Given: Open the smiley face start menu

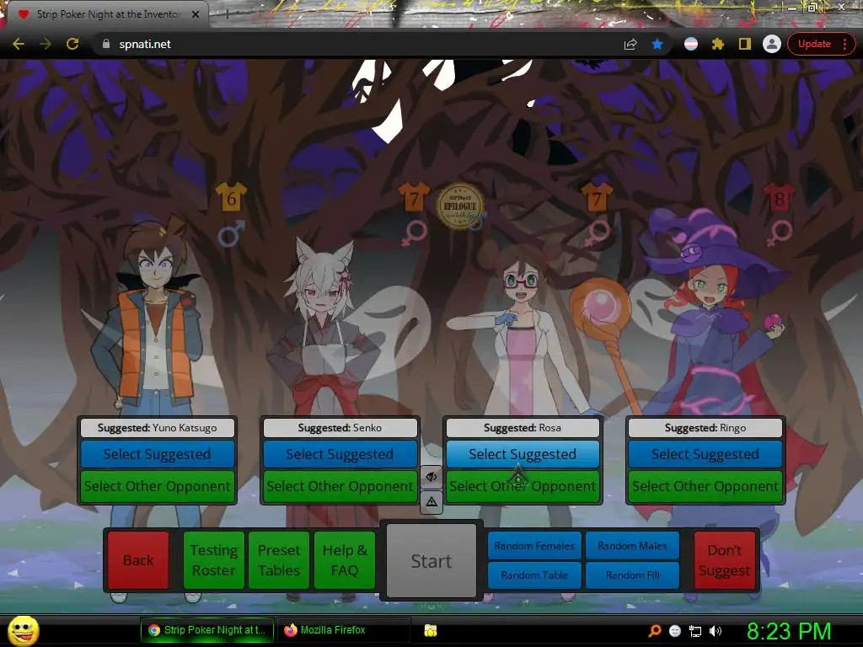Looking at the screenshot, I should [23, 630].
